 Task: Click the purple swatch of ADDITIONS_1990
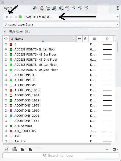pos(11,111)
